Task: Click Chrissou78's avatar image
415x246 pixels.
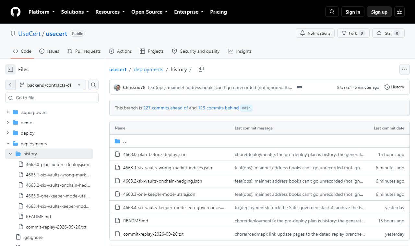Action: (117, 87)
